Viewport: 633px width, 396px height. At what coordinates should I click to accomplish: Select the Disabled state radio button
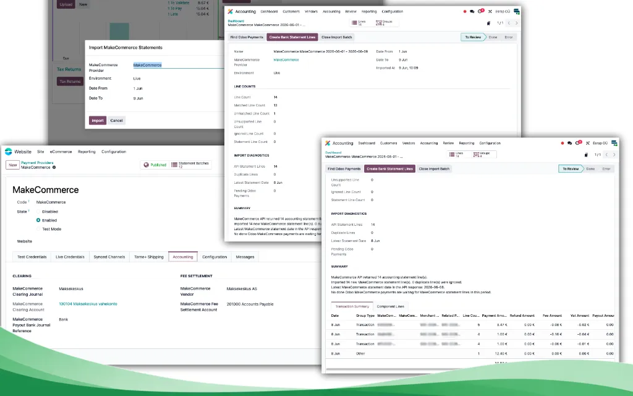pos(38,212)
